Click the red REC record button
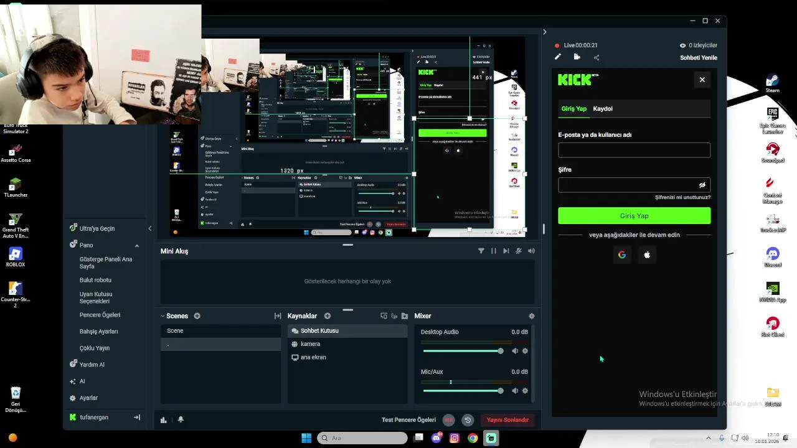Viewport: 797px width, 448px height. [449, 420]
